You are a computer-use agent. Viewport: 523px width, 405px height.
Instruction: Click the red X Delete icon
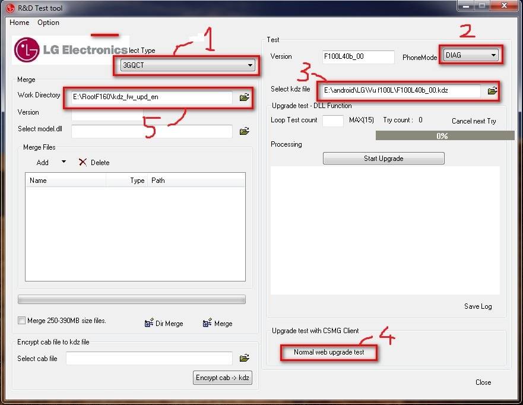point(83,163)
